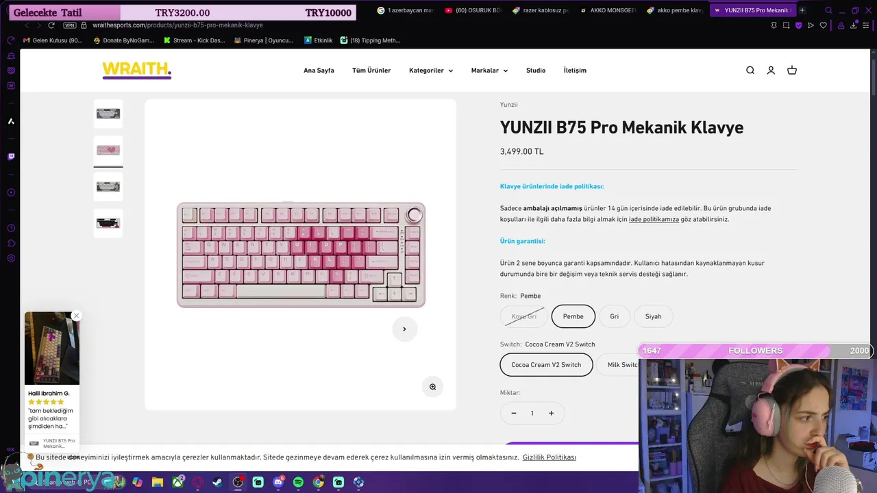Open the Gizlilik Politikası link

(549, 457)
